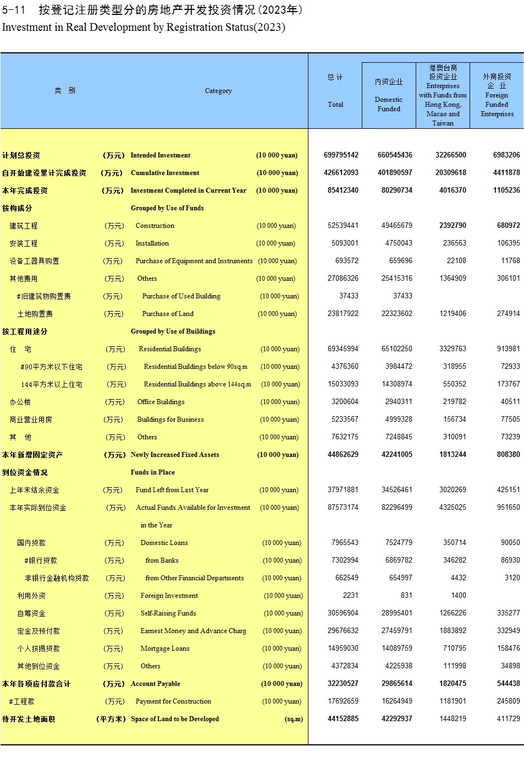Click the value 85412340

tap(343, 190)
